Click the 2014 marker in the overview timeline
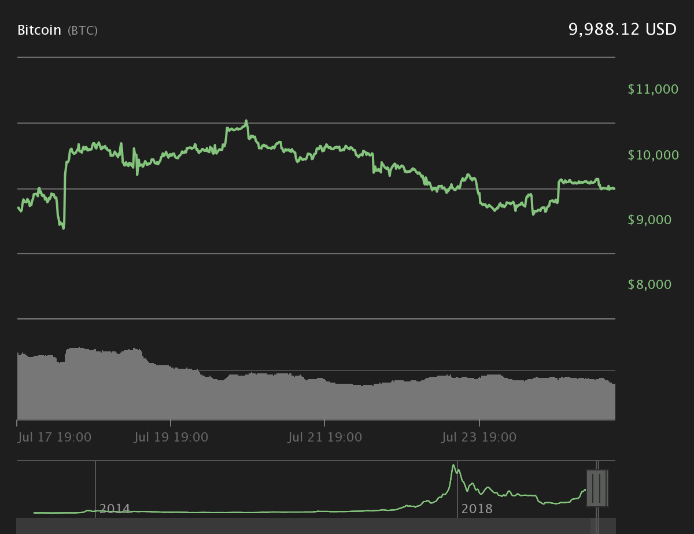 (x=115, y=509)
